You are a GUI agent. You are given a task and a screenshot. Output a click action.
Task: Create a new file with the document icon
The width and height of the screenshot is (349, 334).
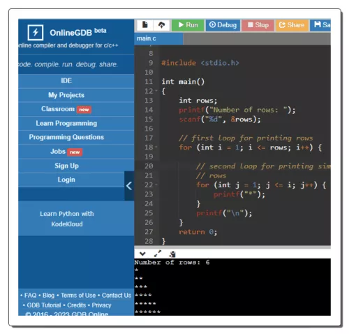145,24
